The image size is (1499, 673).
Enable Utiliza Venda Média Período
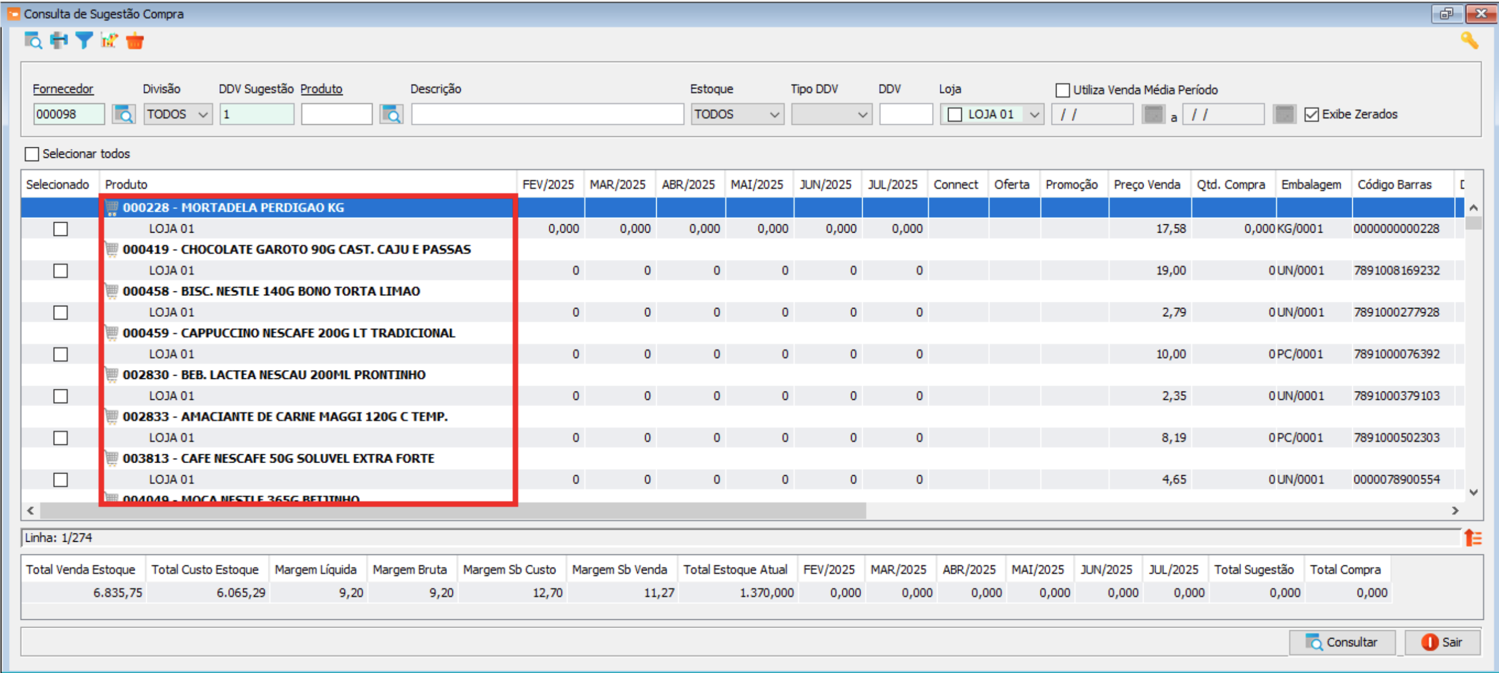click(x=1062, y=90)
